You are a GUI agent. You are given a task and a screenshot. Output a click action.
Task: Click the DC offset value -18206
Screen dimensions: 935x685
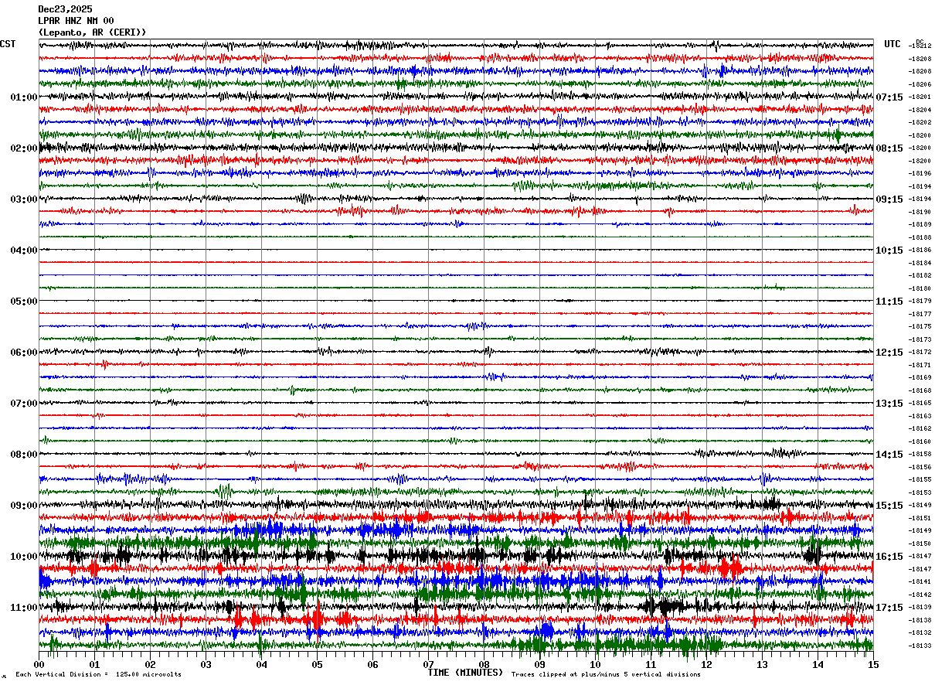920,84
